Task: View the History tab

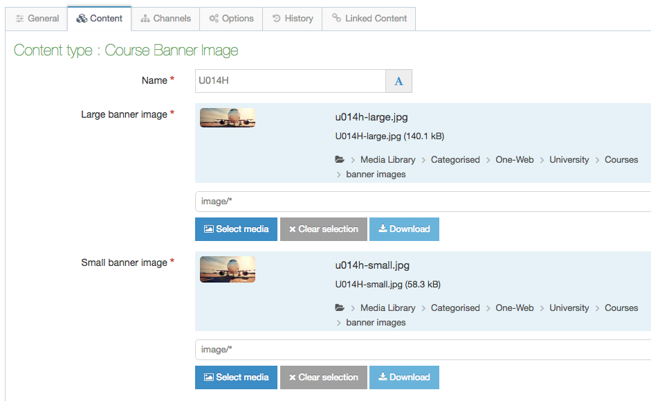Action: (292, 19)
